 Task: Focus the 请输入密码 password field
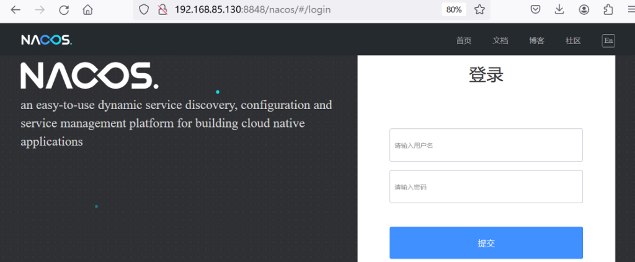486,187
